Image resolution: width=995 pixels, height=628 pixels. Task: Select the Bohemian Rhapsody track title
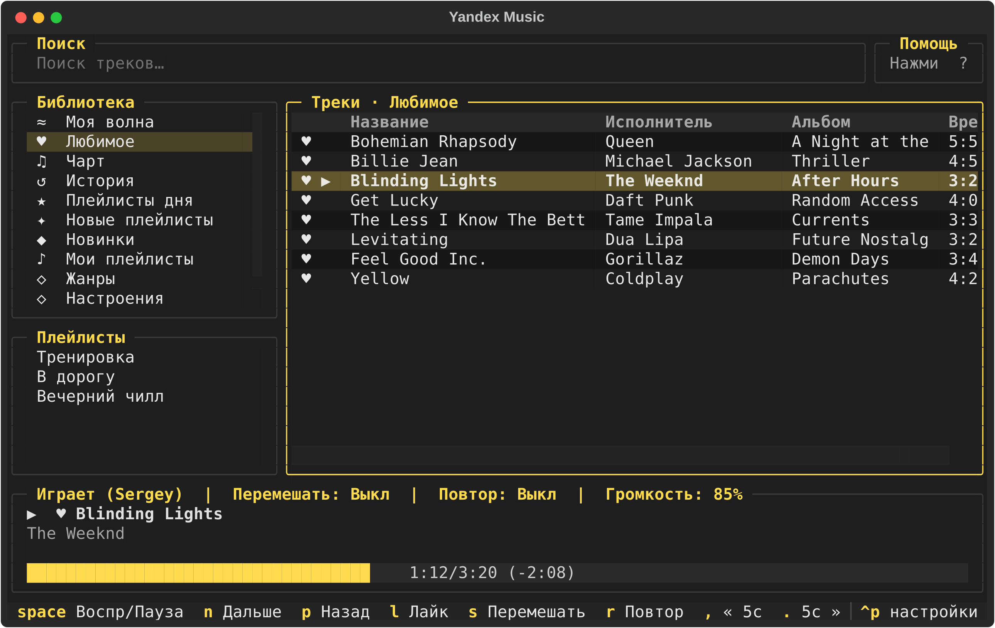tap(433, 141)
